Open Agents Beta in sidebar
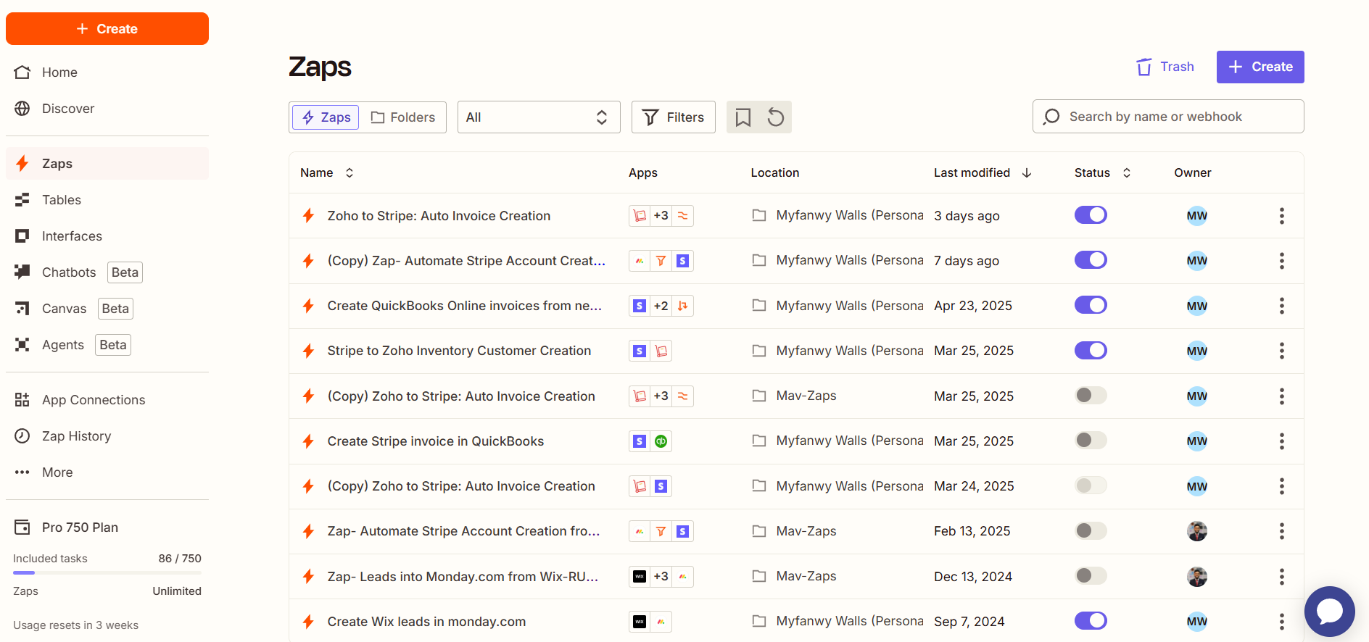 [x=107, y=345]
